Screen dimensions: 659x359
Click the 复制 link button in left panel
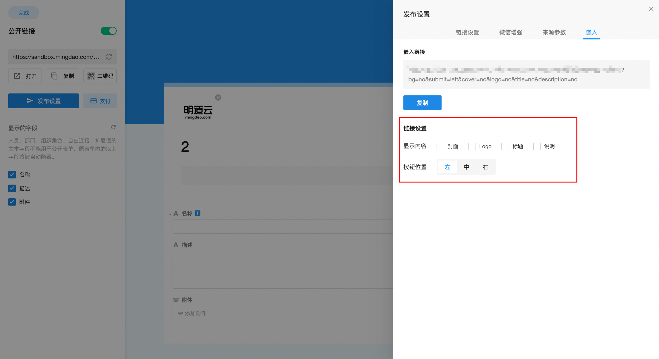pyautogui.click(x=62, y=76)
